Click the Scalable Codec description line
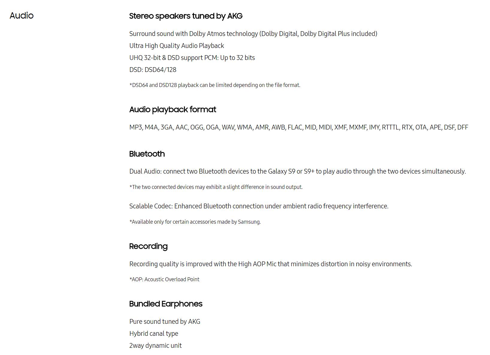This screenshot has height=355, width=490. 259,206
